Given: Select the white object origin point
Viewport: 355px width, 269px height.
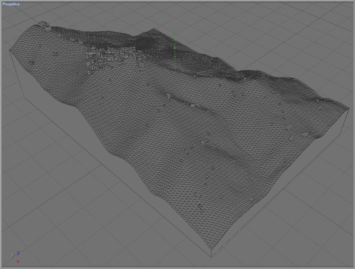Looking at the screenshot, I should pyautogui.click(x=175, y=48).
